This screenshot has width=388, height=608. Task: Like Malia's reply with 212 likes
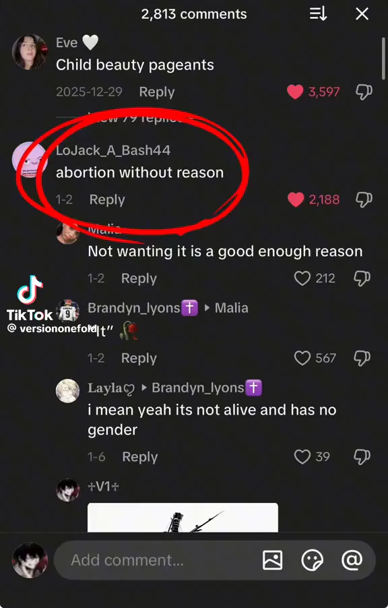pos(302,278)
